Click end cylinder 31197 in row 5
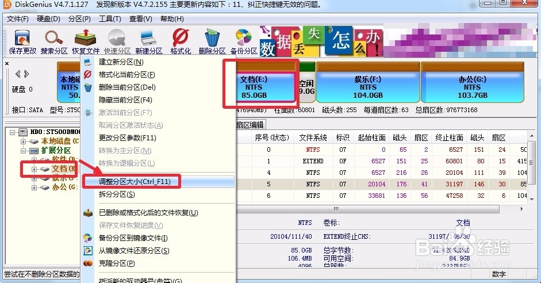 (454, 184)
